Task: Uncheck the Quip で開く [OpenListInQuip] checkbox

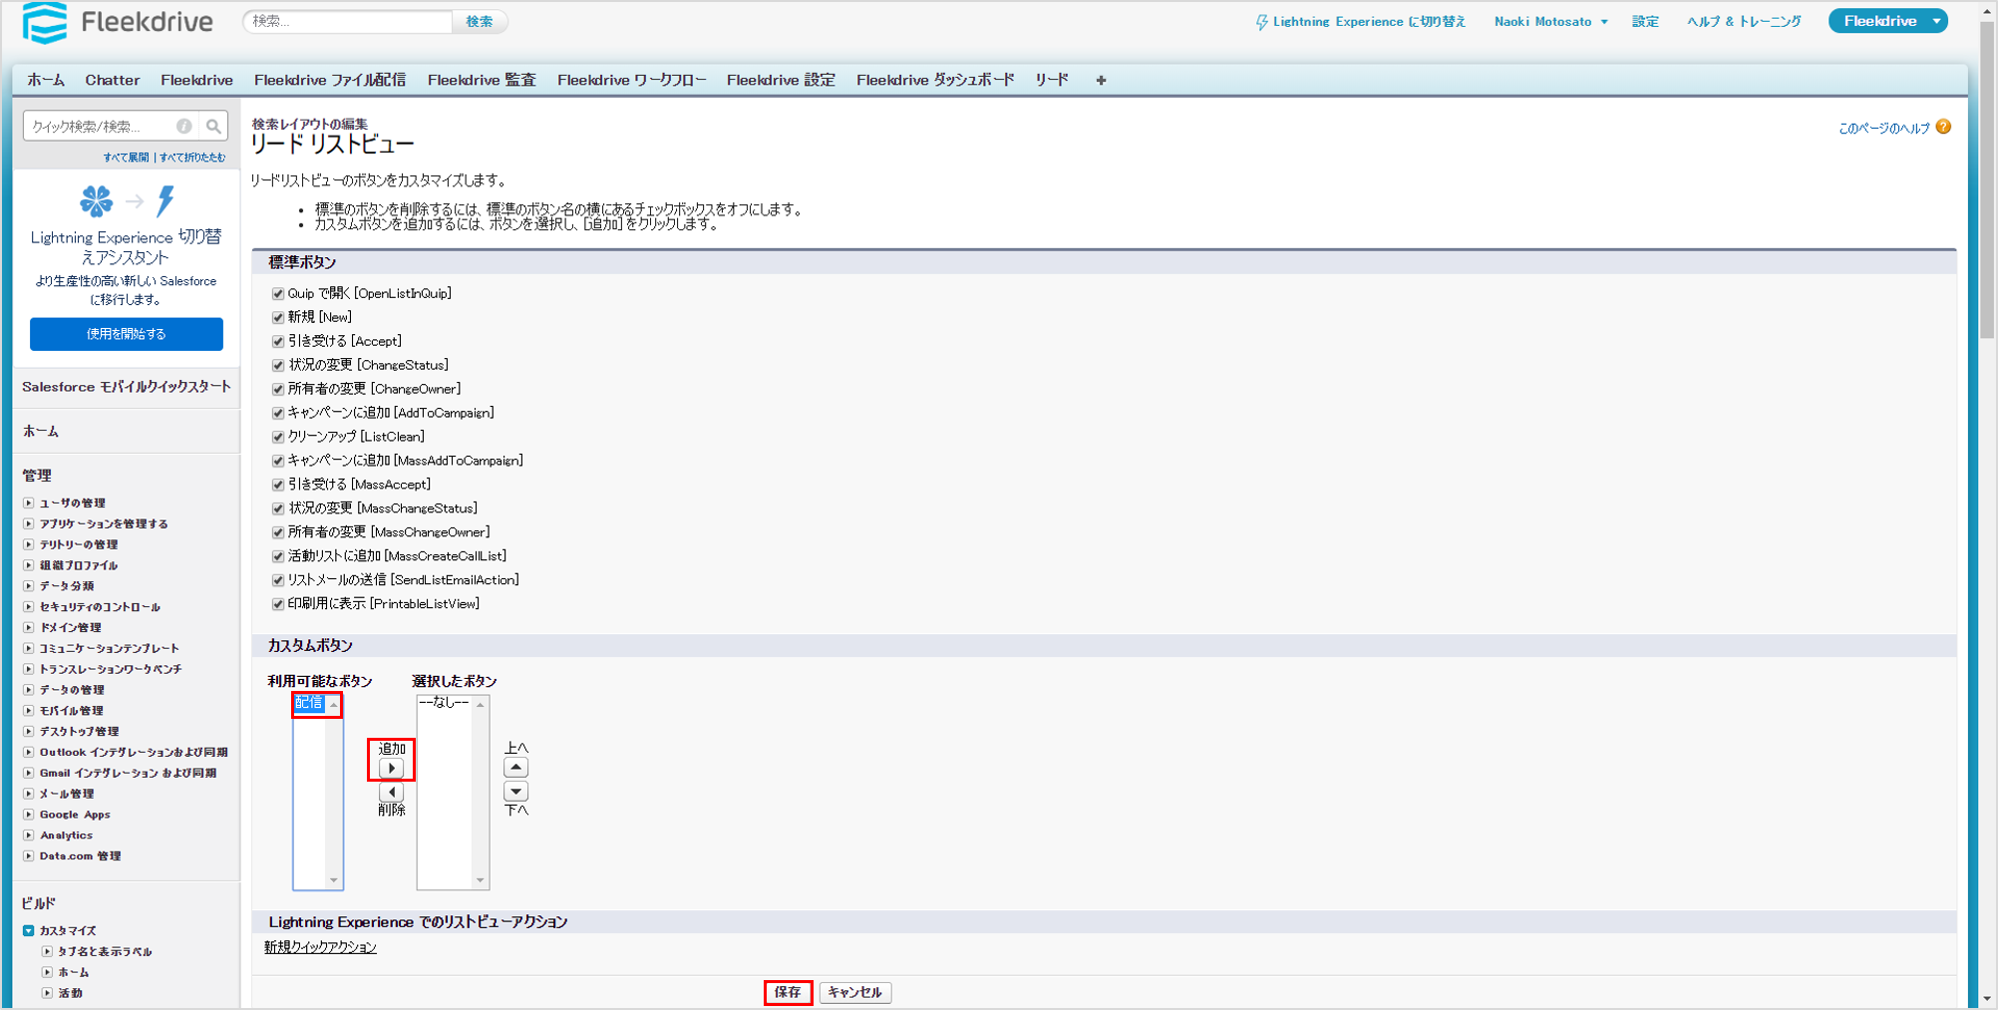Action: pos(278,294)
